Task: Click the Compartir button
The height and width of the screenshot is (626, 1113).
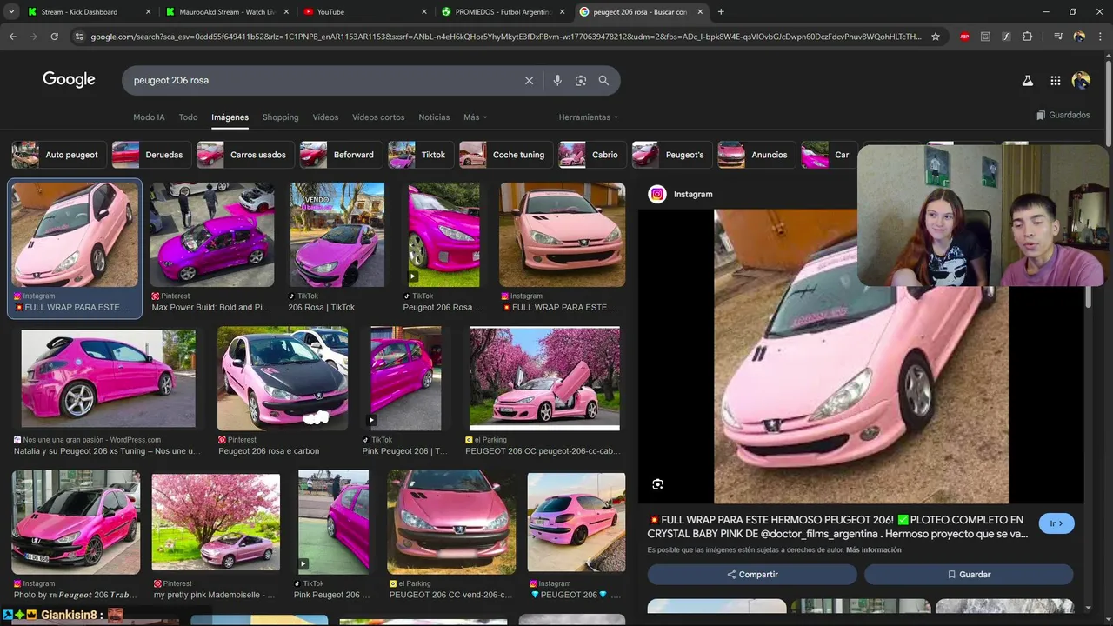Action: 752,575
